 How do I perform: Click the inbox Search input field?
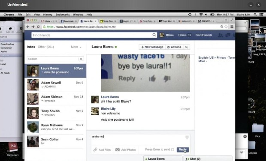pos(53,59)
